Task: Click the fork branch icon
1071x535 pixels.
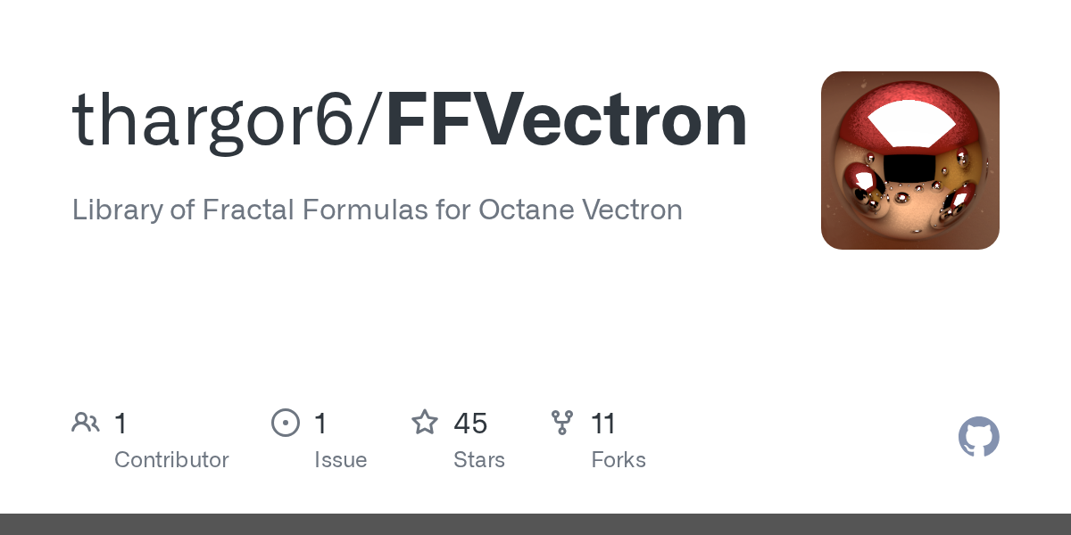Action: (562, 423)
